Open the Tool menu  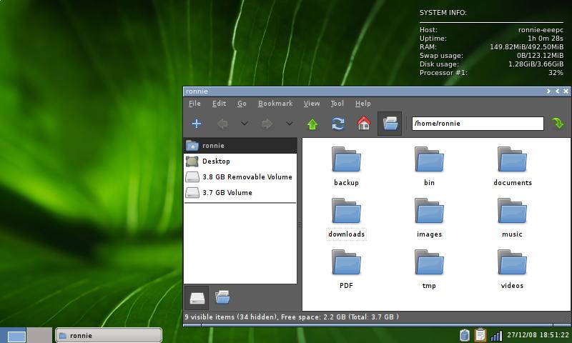tap(337, 104)
